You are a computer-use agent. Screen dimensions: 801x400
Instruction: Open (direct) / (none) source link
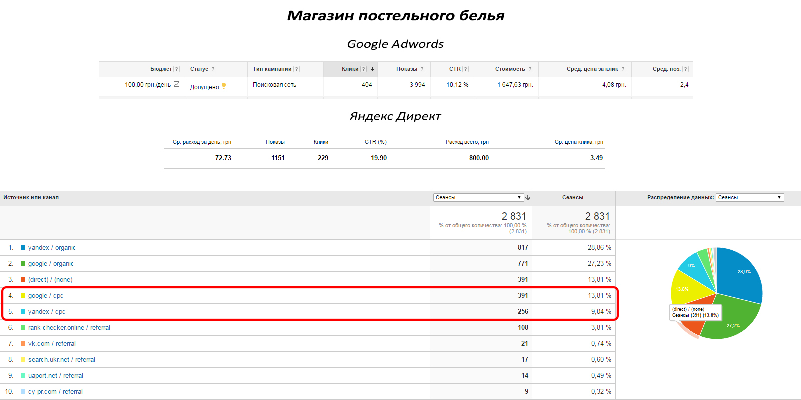coord(50,279)
